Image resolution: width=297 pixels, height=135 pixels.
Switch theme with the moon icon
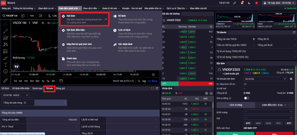(249, 3)
